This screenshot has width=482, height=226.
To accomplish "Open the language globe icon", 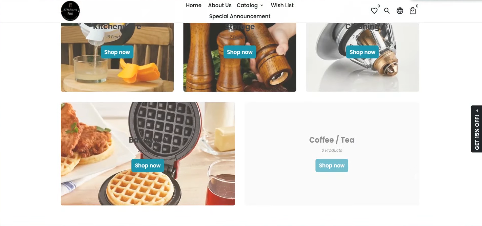I will click(400, 11).
